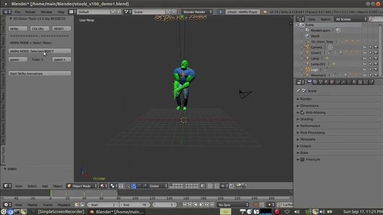Open the Constraints properties tab icon
The height and width of the screenshot is (215, 383).
click(338, 82)
